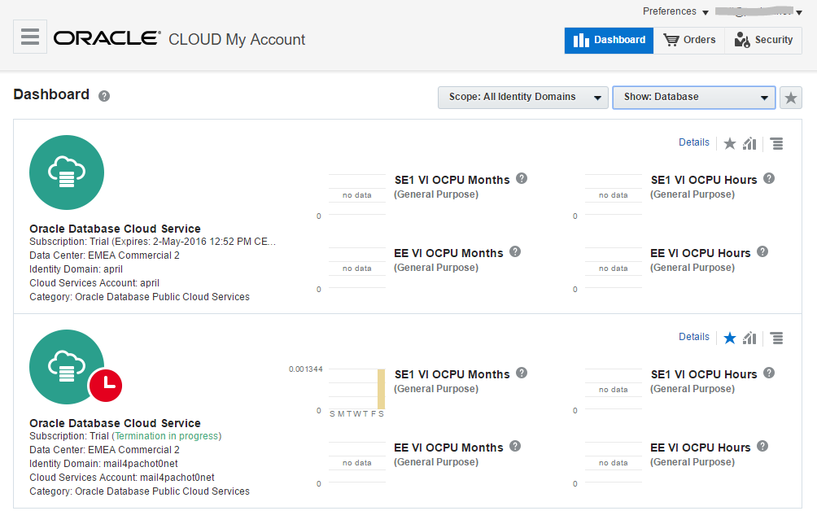Click the Identity Domain: april text
This screenshot has height=524, width=817.
pos(76,269)
